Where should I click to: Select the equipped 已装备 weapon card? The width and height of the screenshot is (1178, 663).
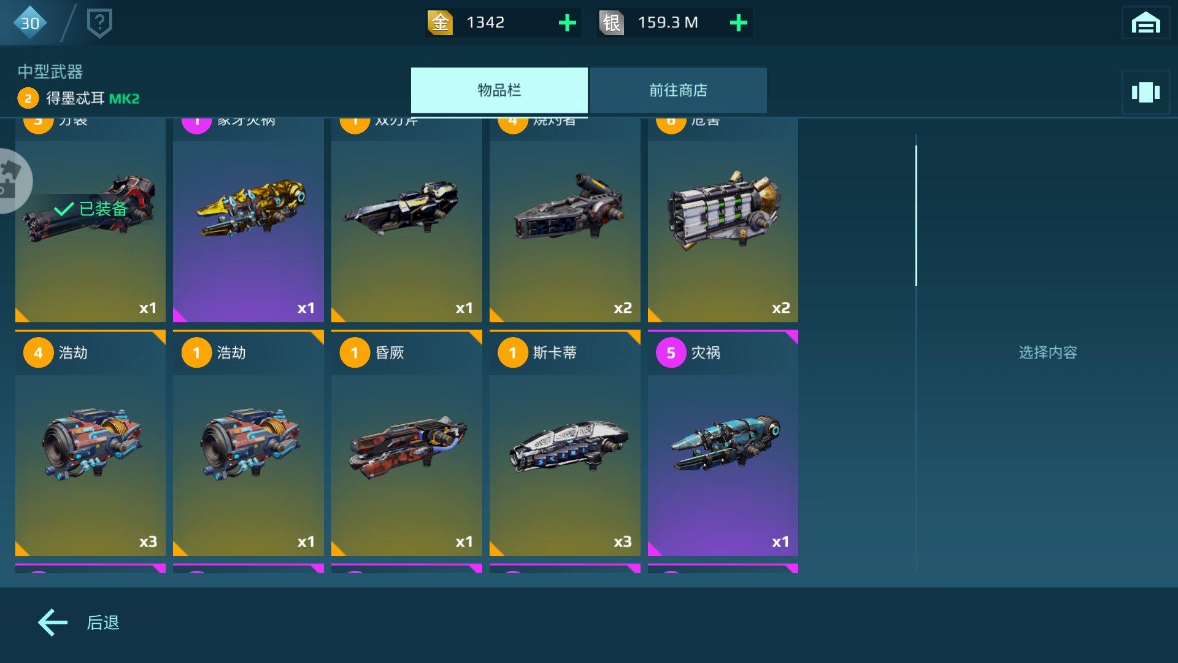(90, 220)
